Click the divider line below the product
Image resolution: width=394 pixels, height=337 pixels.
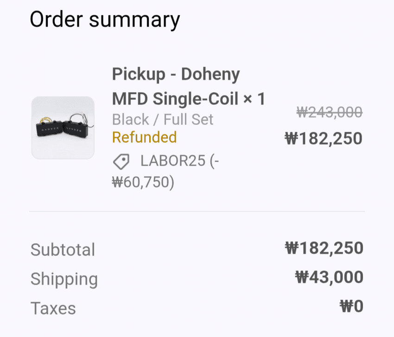point(197,211)
